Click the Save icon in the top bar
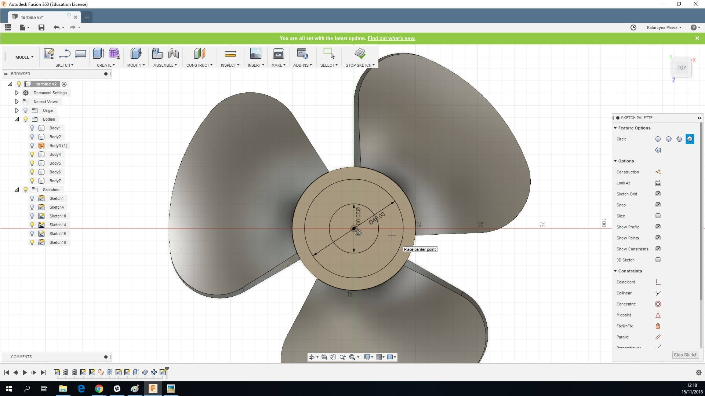 [41, 27]
